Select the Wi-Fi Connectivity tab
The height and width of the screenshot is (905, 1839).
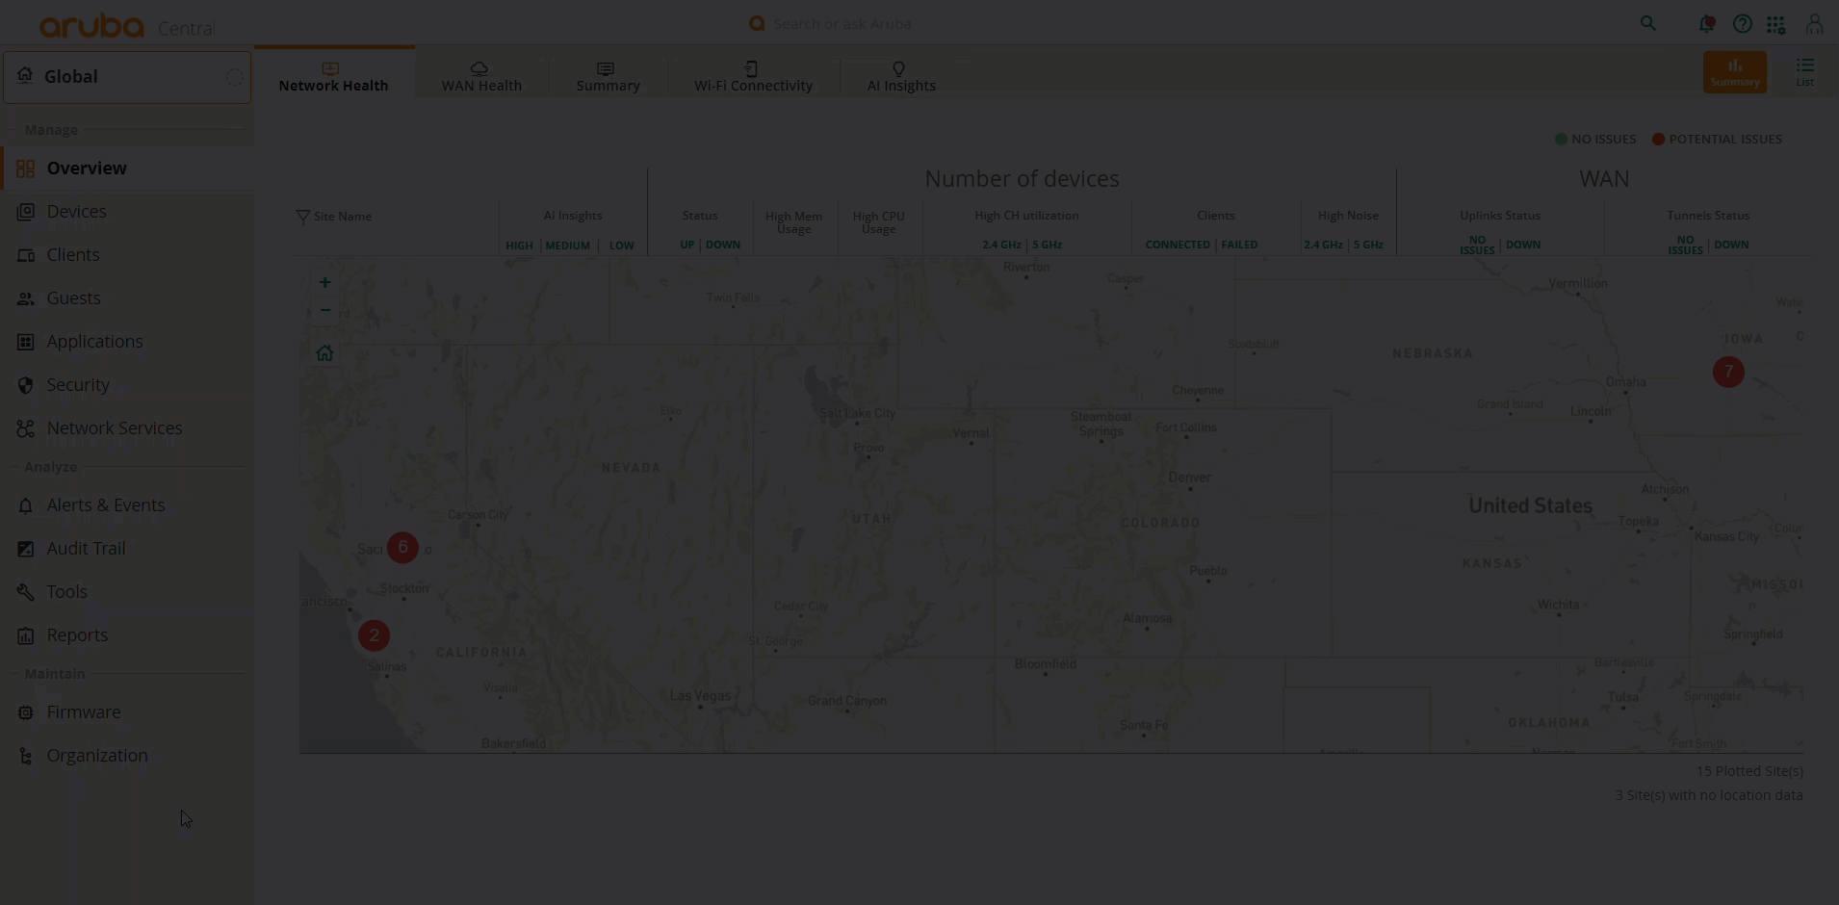753,76
